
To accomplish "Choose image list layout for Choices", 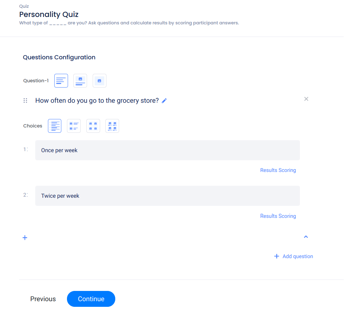I will (x=74, y=126).
